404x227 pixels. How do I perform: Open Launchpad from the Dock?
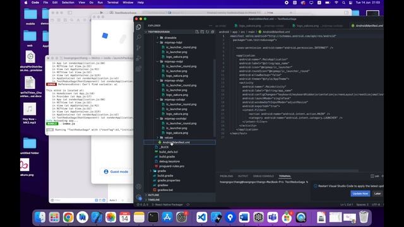click(54, 218)
